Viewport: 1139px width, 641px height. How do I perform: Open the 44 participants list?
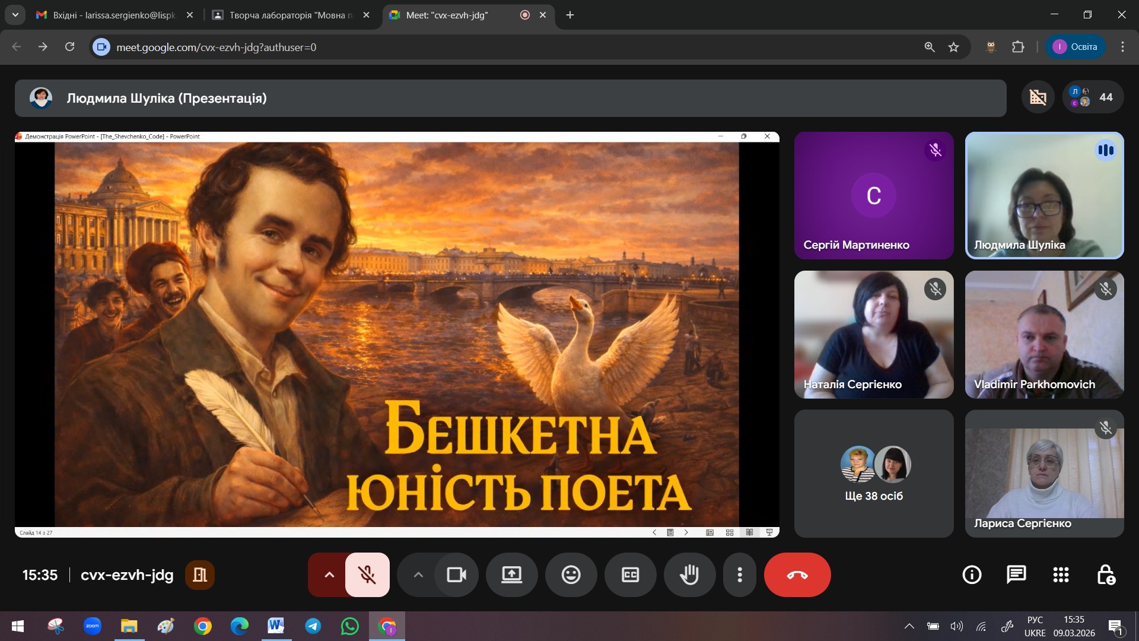click(x=1093, y=97)
